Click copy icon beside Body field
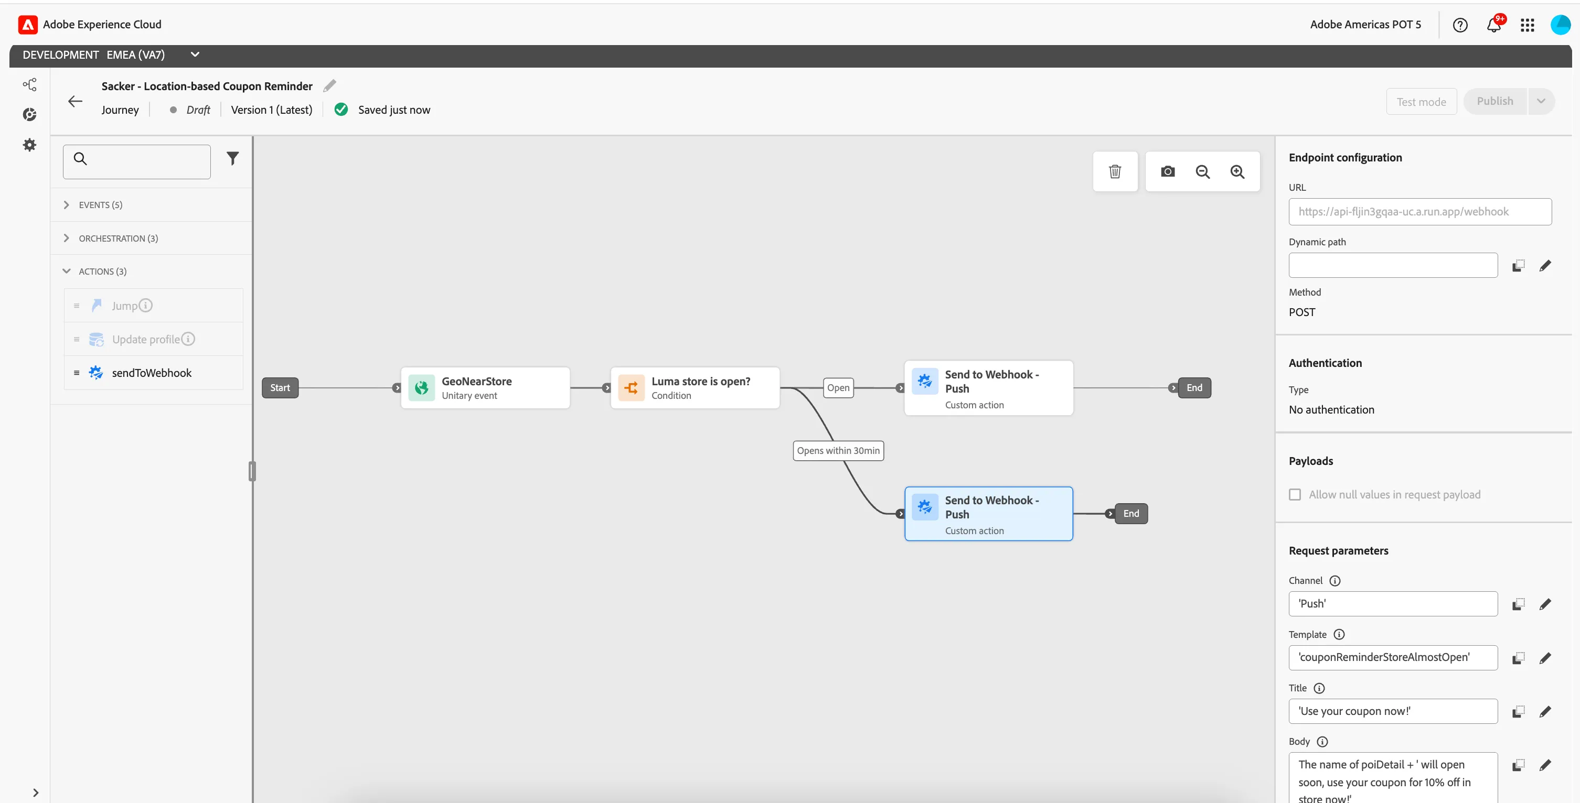1580x803 pixels. [x=1518, y=764]
